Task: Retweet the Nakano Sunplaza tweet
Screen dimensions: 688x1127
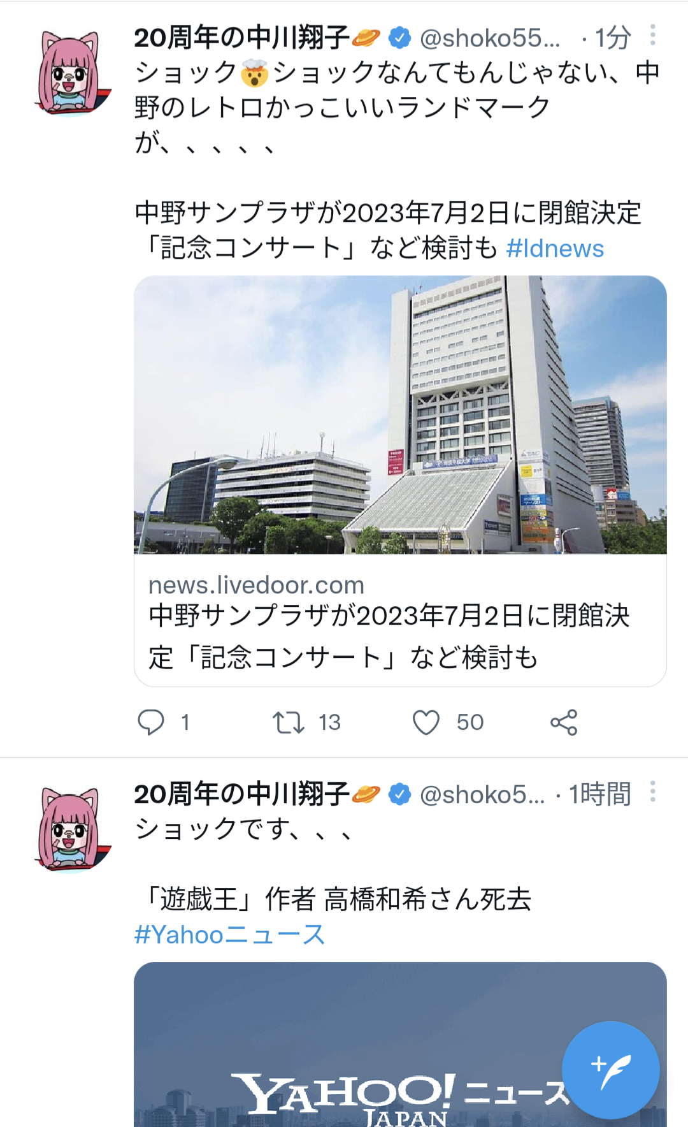Action: coord(288,723)
